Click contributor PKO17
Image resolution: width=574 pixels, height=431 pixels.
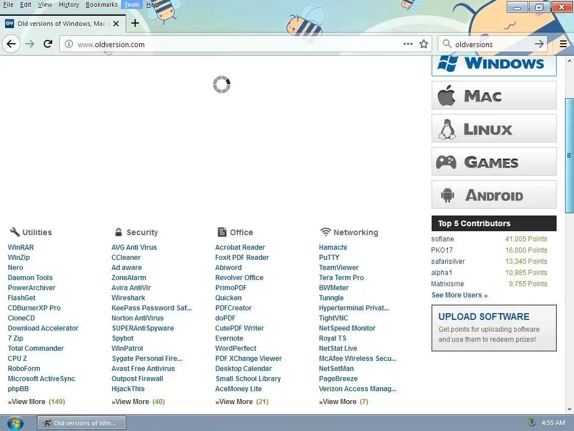tap(442, 250)
